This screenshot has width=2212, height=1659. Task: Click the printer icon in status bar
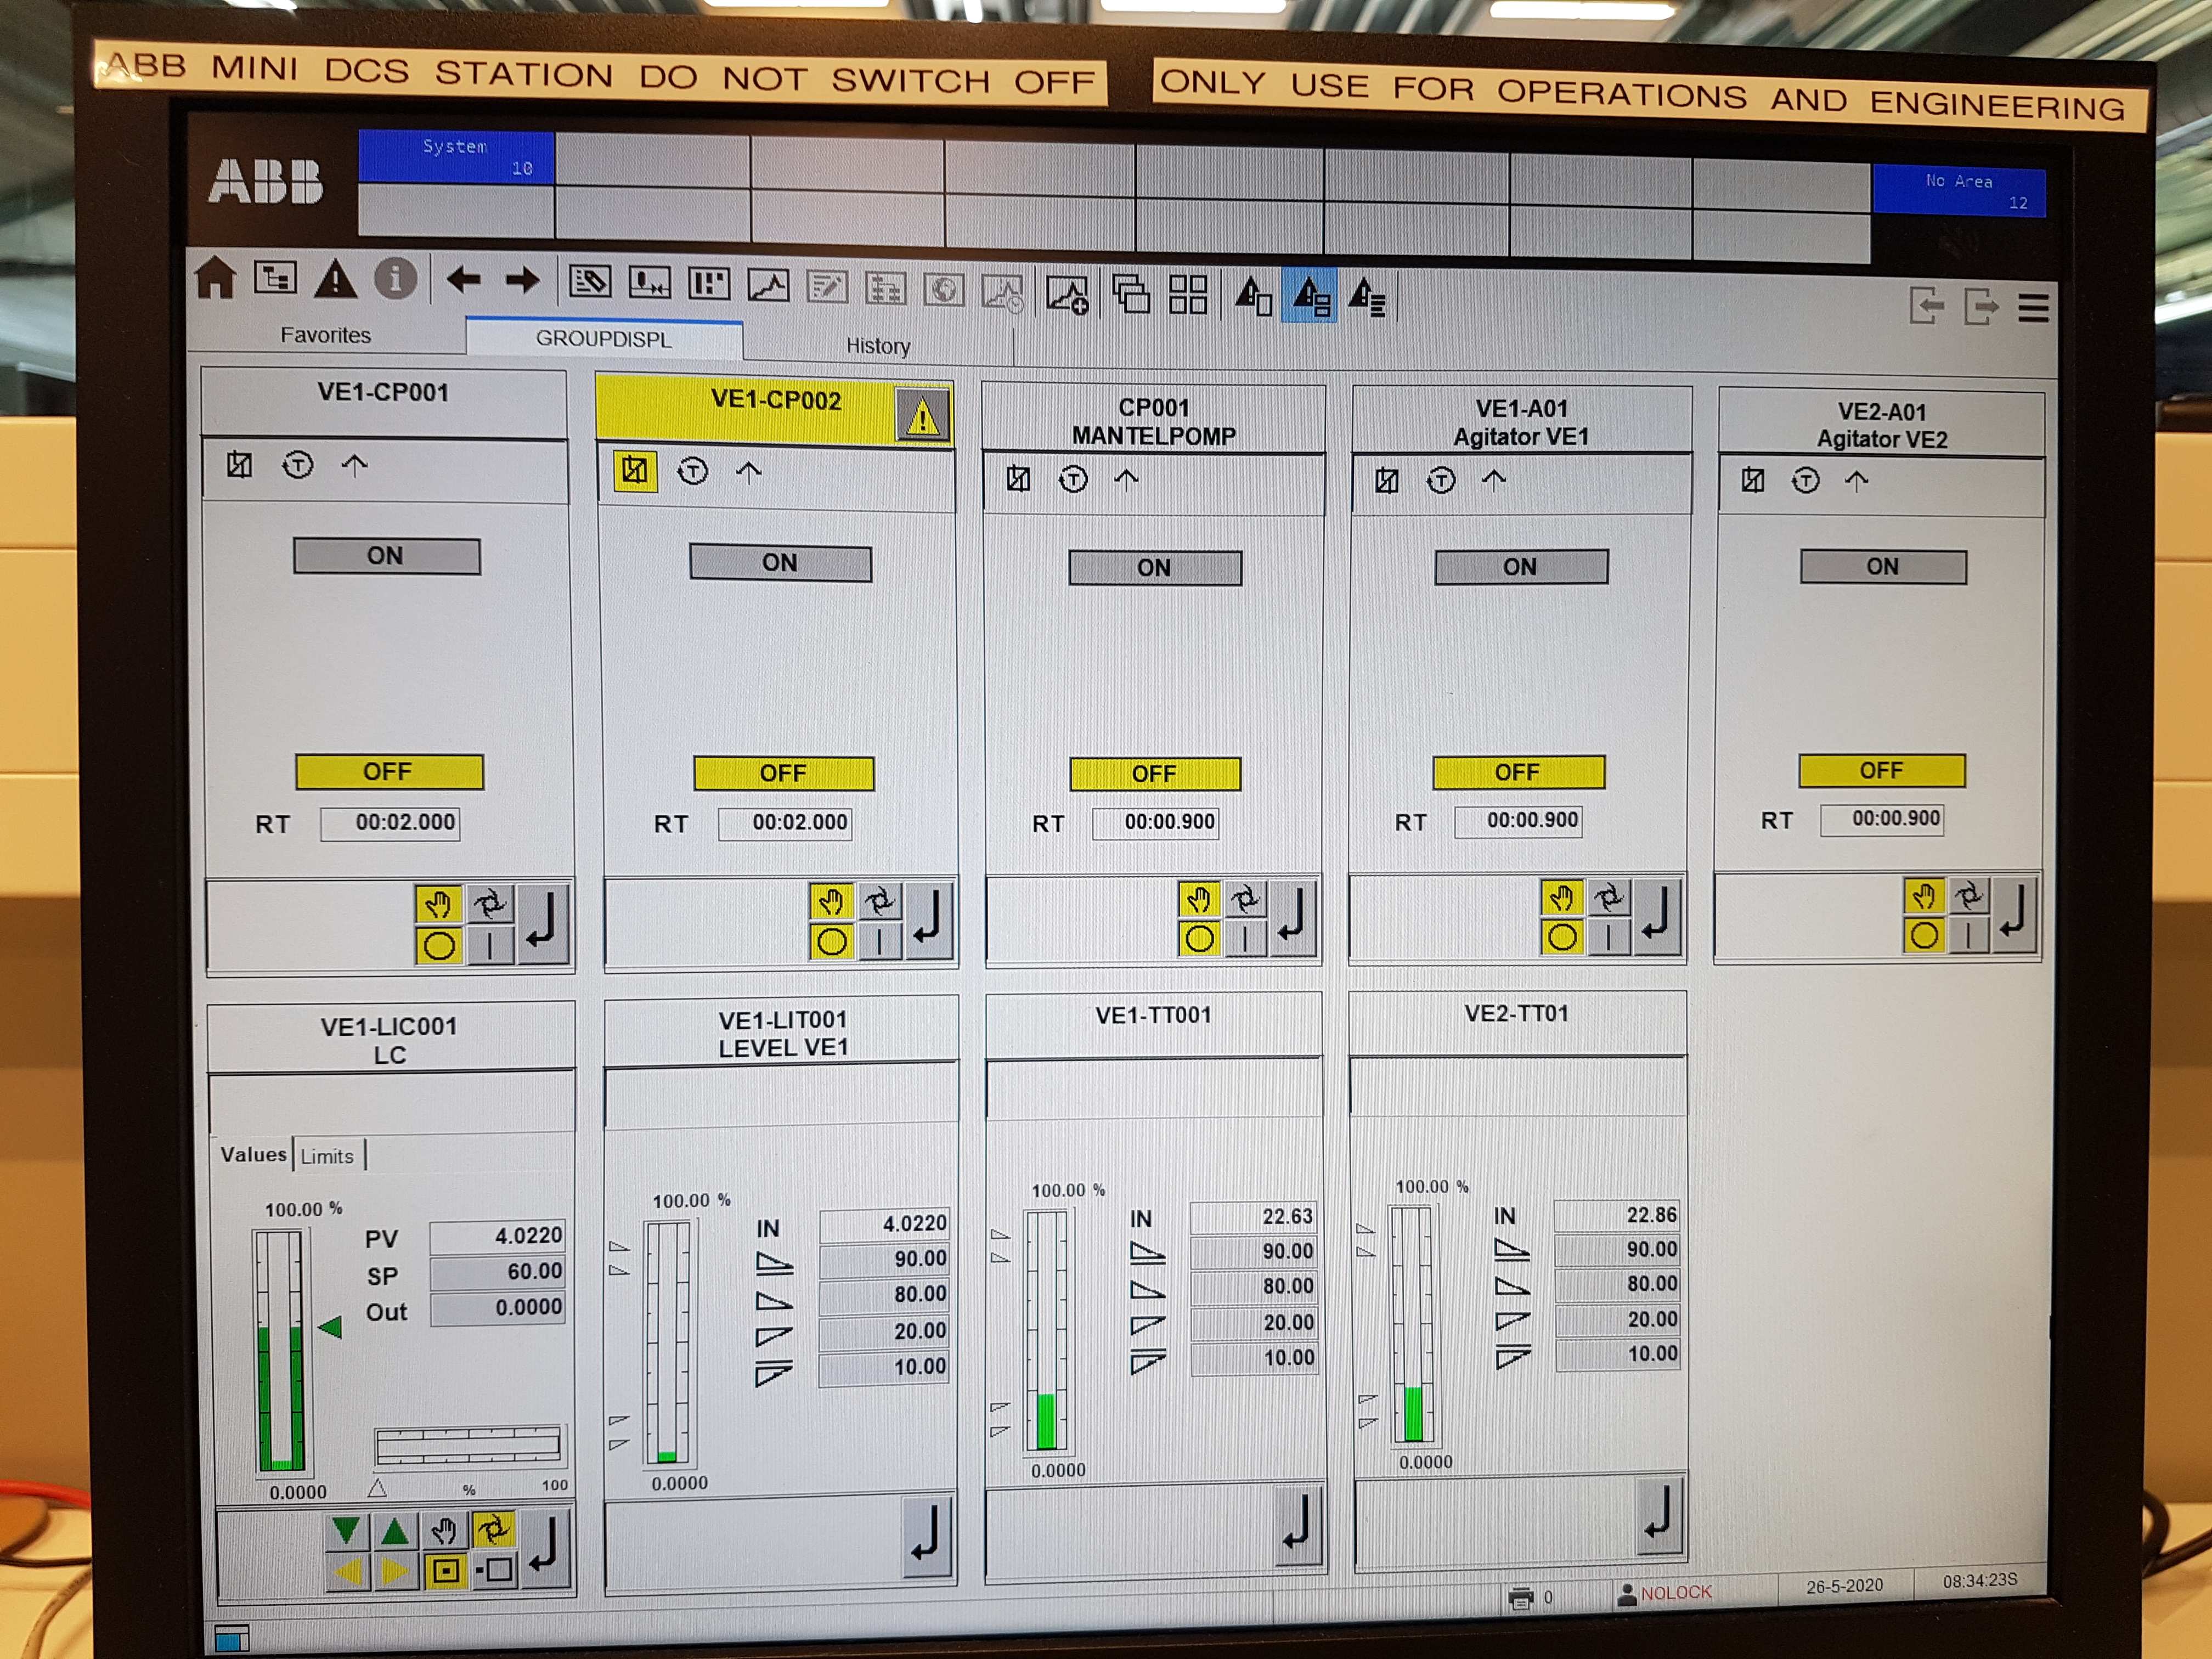pos(1521,1598)
